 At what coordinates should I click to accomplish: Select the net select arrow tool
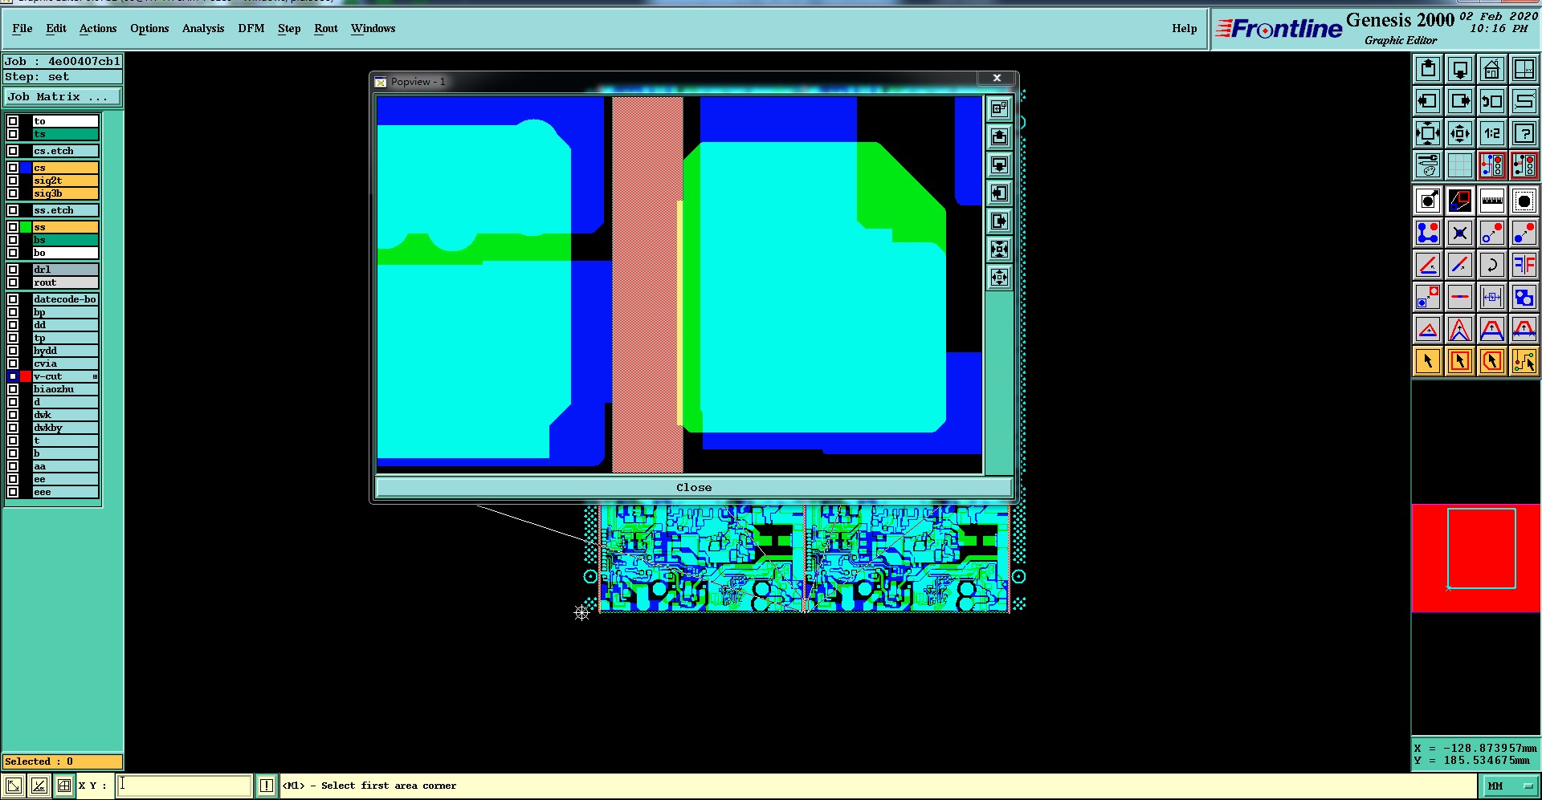tap(1524, 361)
